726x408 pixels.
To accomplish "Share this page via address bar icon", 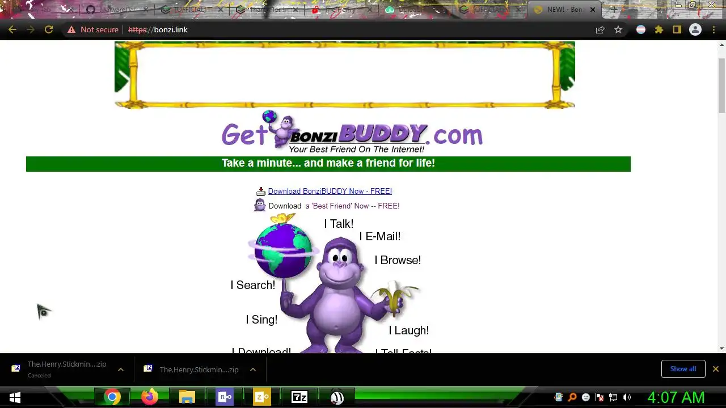I will [600, 29].
